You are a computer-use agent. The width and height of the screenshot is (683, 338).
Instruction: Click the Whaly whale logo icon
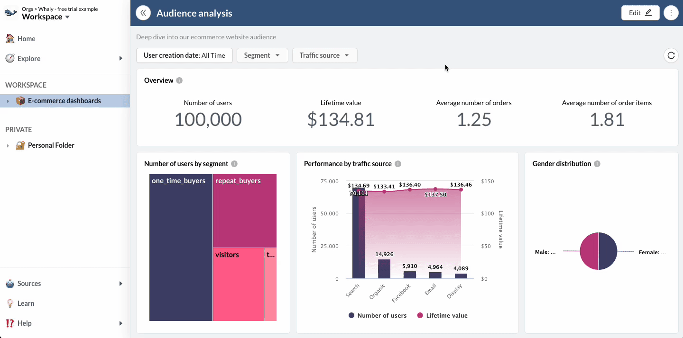[x=11, y=13]
